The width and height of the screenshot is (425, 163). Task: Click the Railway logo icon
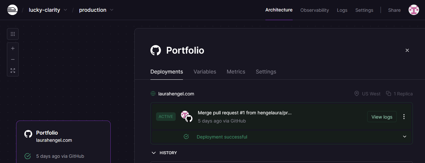(x=12, y=10)
